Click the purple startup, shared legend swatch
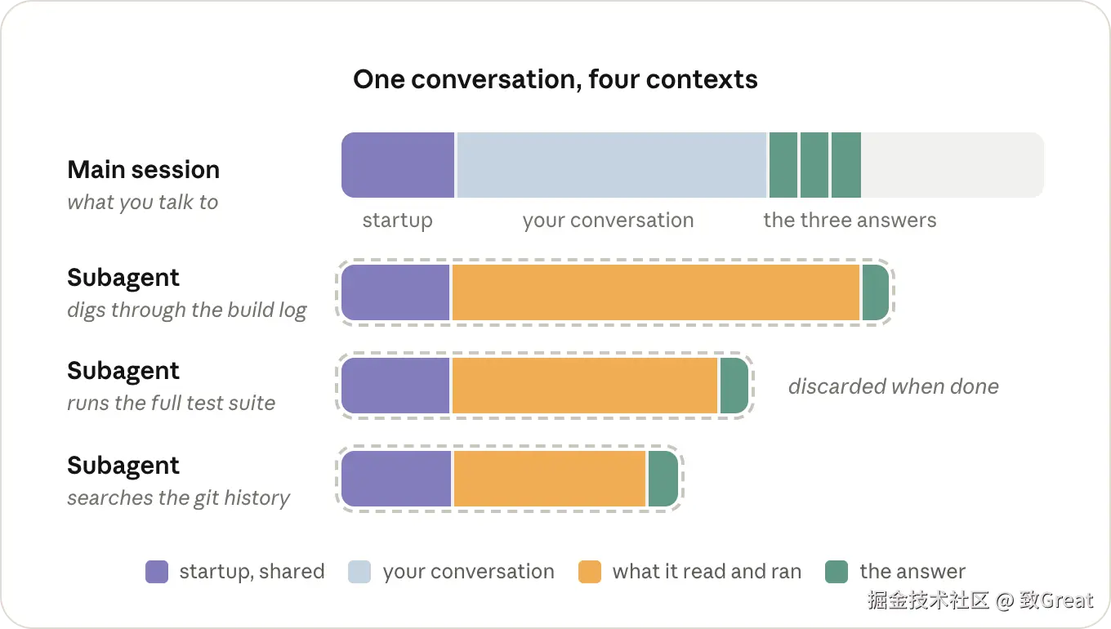This screenshot has height=629, width=1111. point(157,572)
